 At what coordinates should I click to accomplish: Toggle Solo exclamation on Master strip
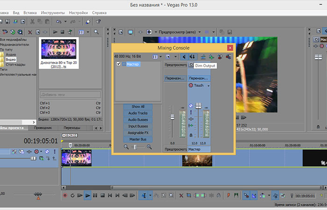point(191,112)
